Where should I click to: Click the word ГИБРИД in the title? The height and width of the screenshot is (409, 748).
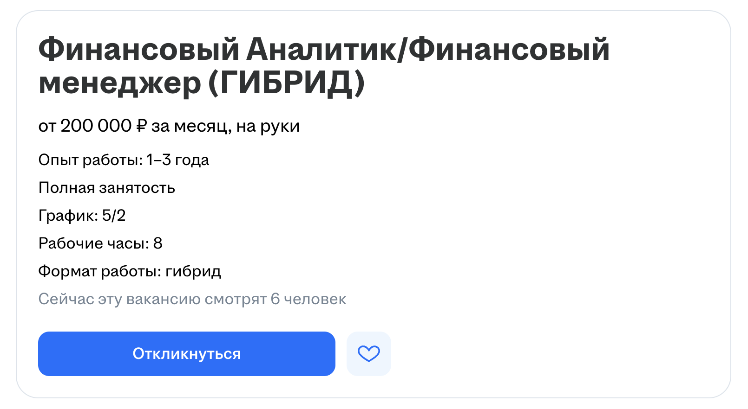tap(286, 83)
